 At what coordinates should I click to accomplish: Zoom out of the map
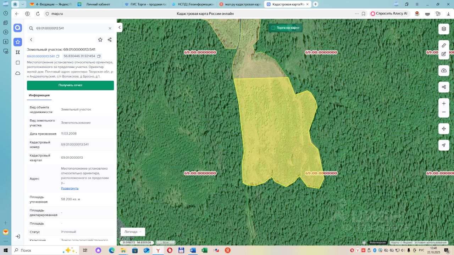[444, 112]
